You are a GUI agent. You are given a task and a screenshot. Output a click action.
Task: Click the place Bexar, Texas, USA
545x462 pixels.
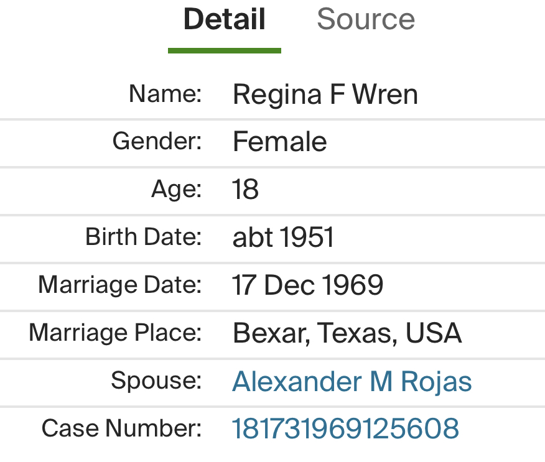pos(347,333)
